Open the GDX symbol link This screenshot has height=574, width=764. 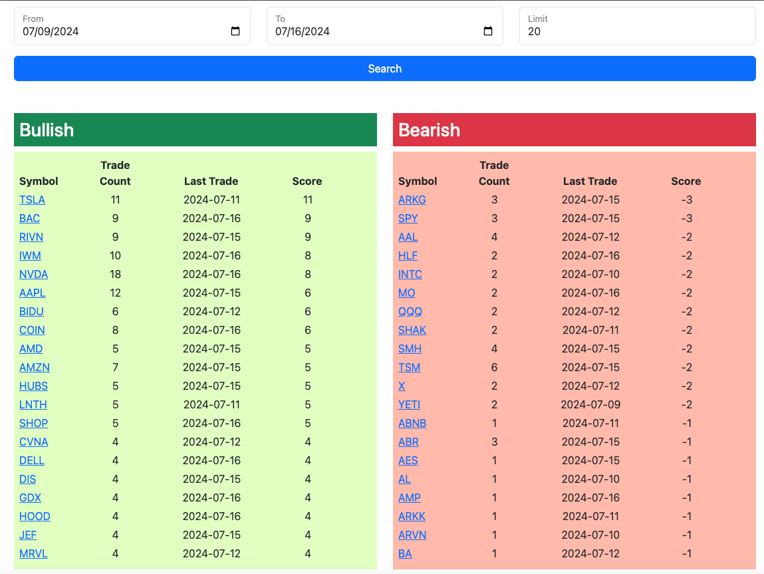tap(30, 498)
